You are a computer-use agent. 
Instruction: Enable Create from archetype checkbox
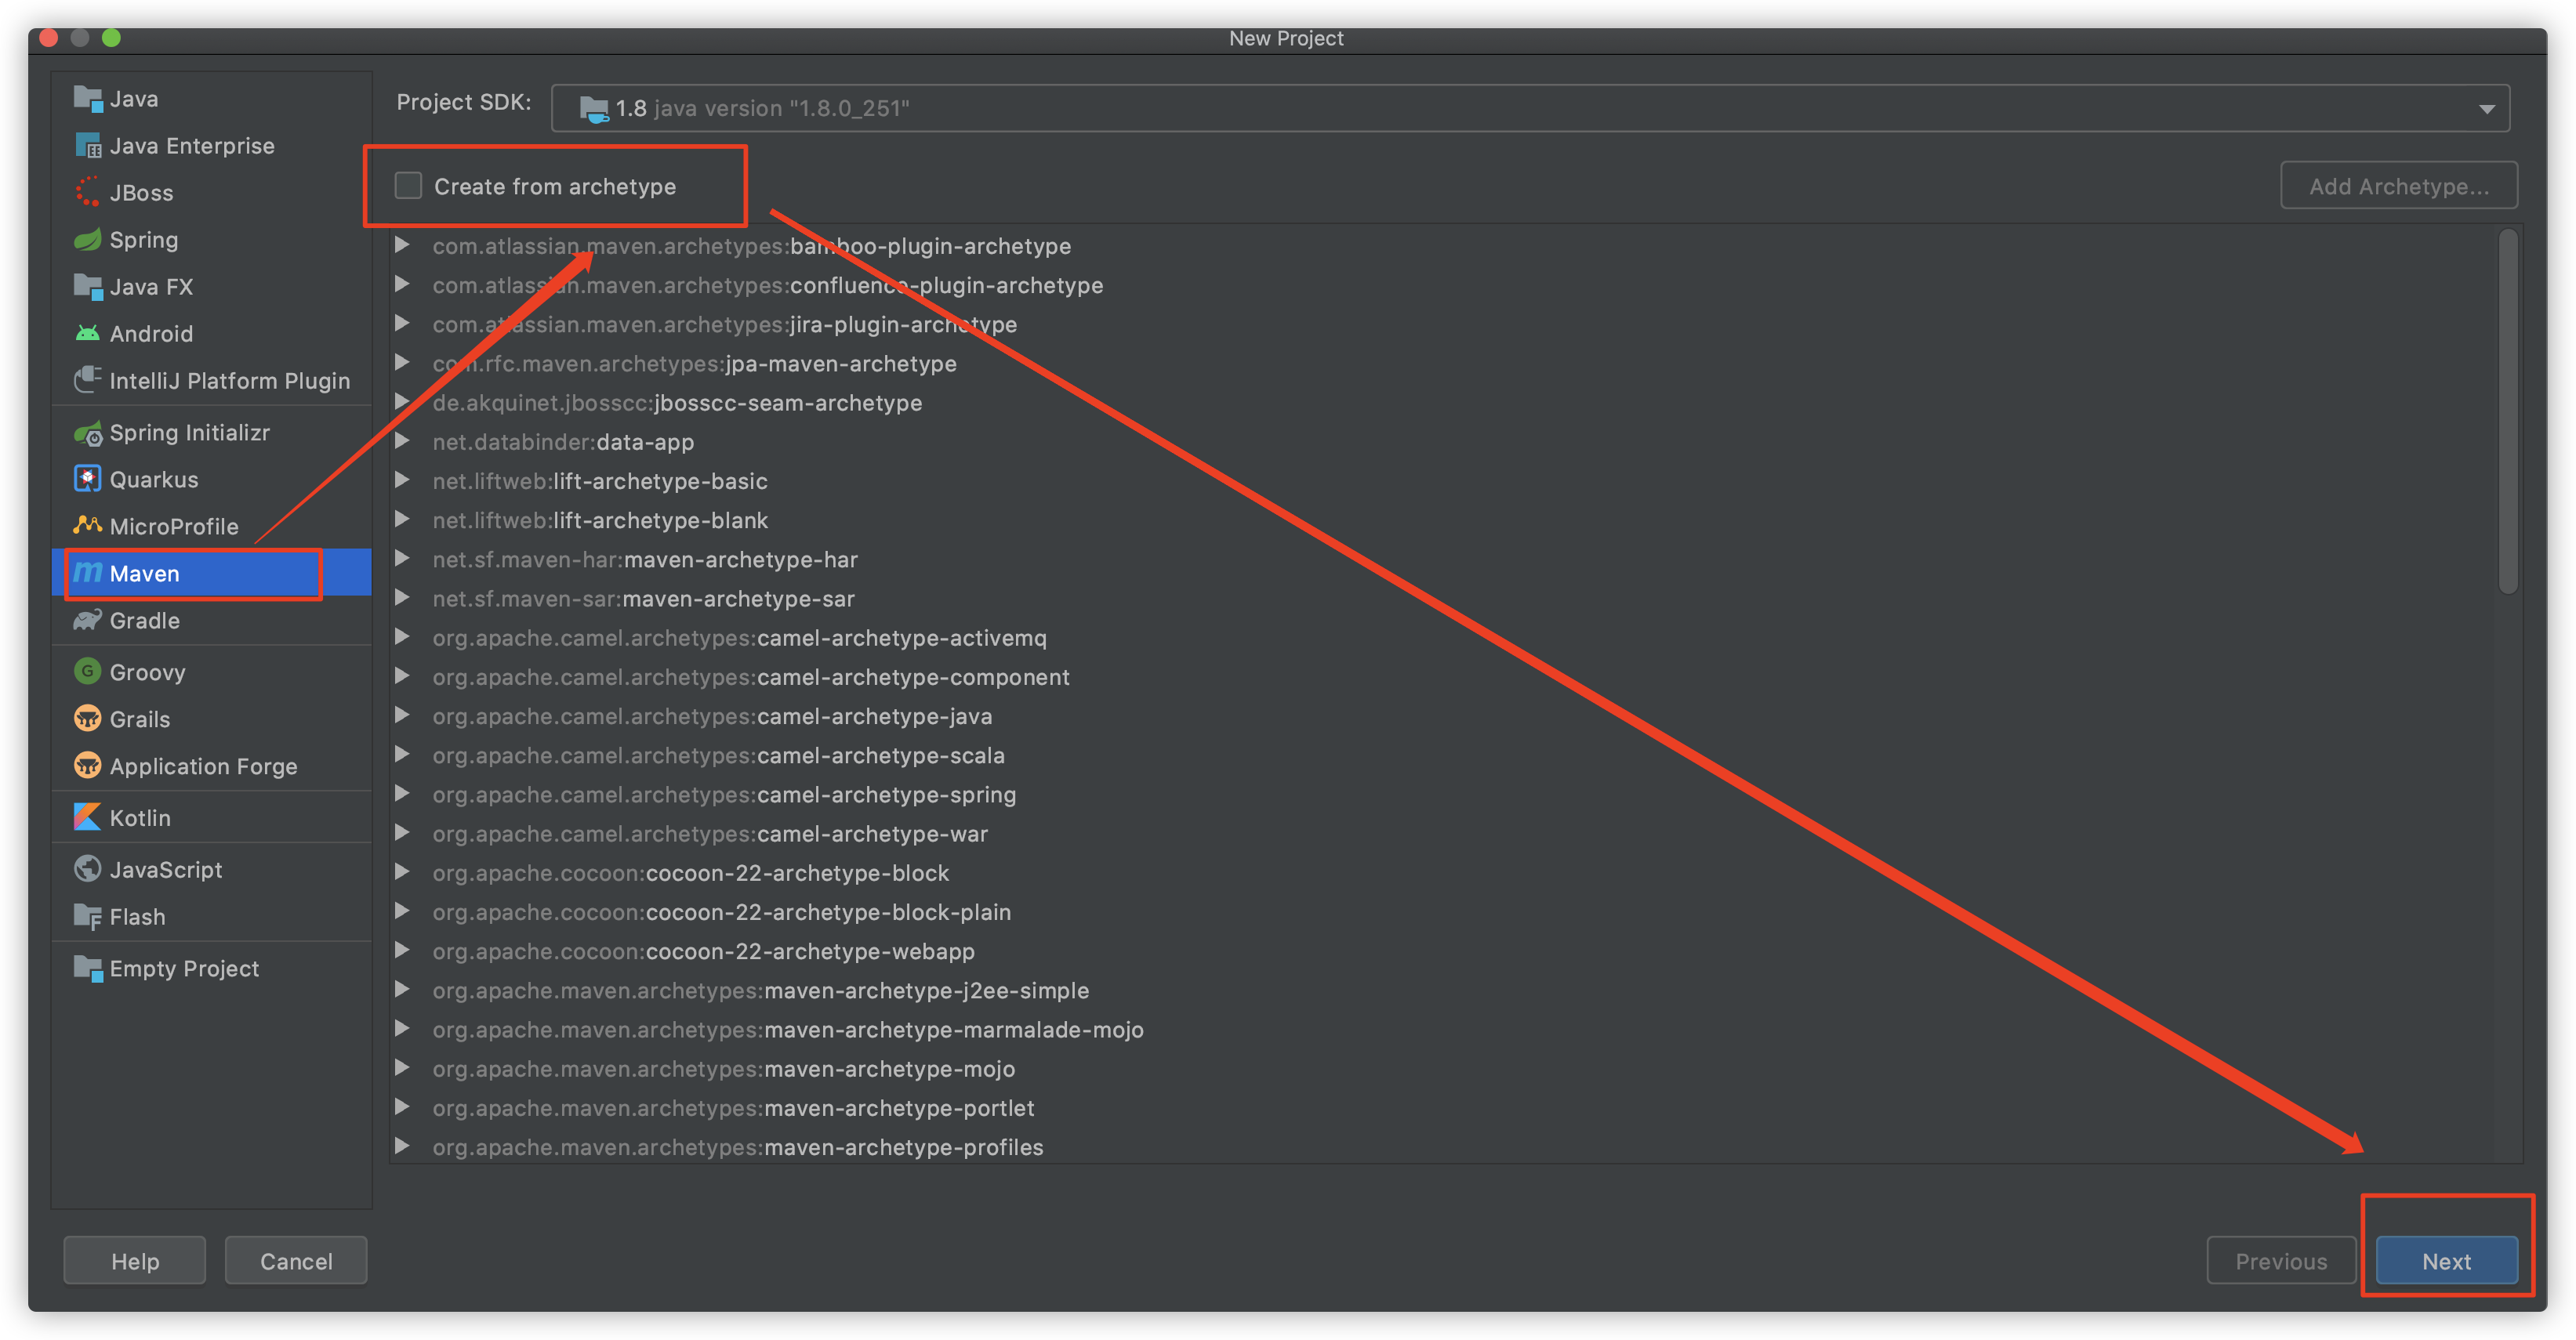tap(408, 186)
